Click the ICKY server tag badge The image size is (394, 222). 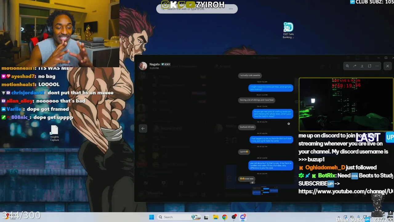click(166, 64)
